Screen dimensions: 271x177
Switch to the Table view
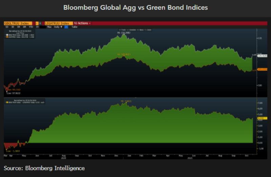tap(75, 27)
